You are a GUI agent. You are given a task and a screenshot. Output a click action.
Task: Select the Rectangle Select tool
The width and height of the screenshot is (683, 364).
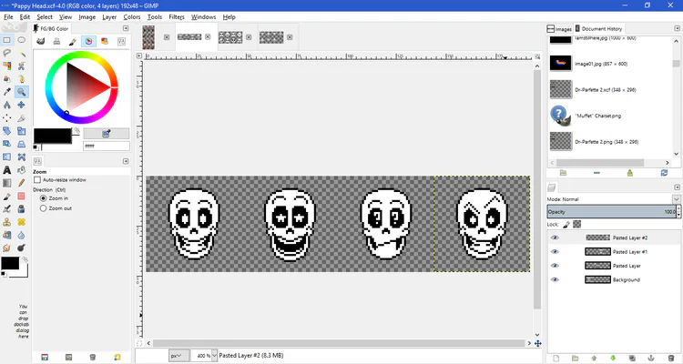click(7, 40)
